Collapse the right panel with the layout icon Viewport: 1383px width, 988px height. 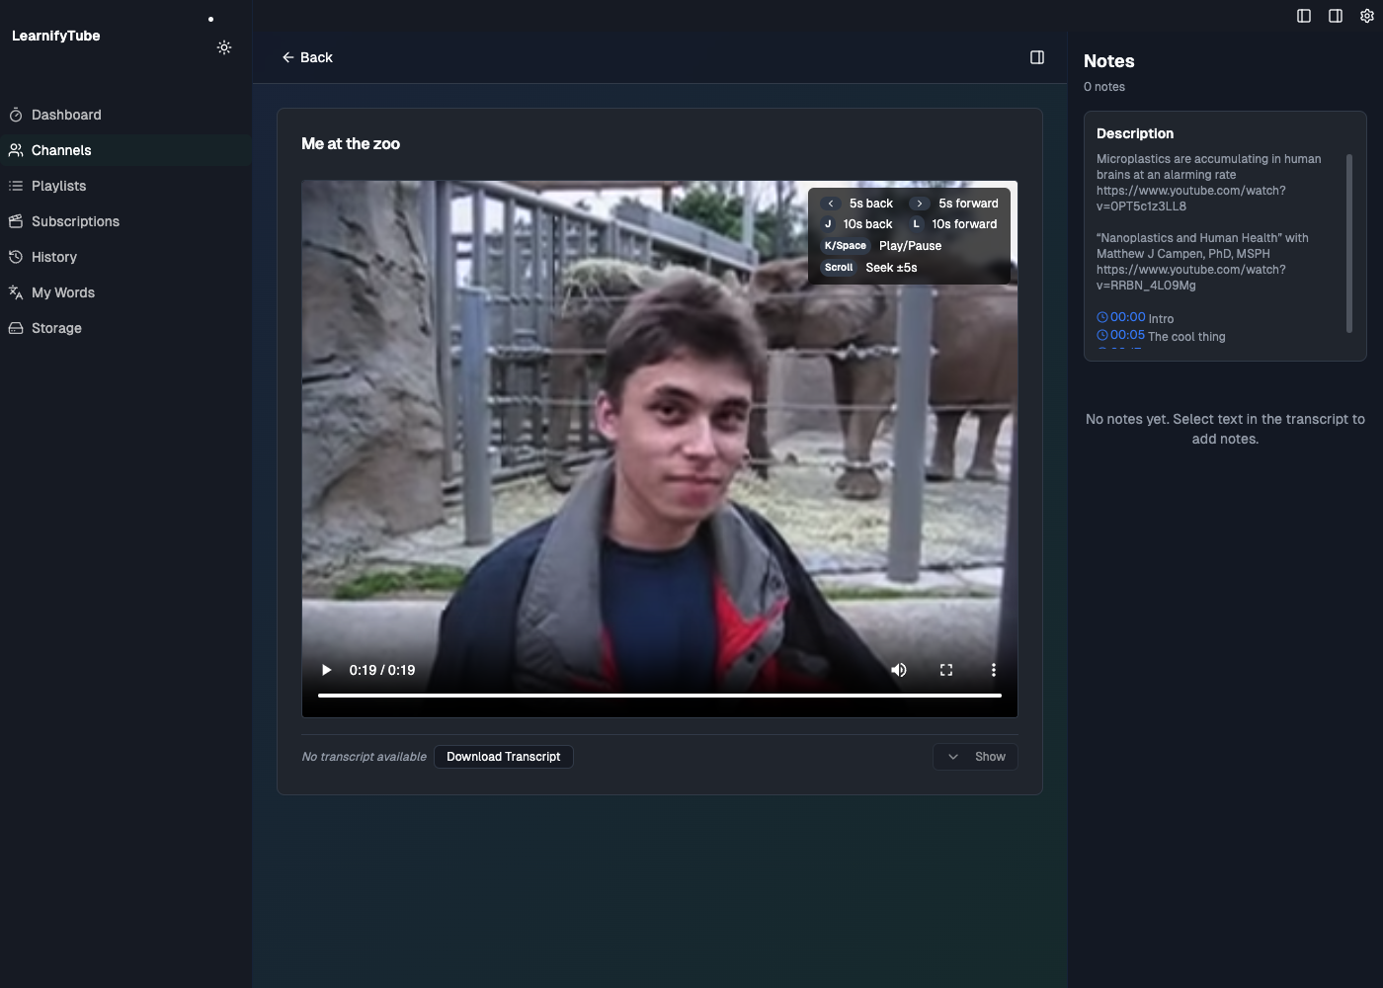(x=1335, y=16)
